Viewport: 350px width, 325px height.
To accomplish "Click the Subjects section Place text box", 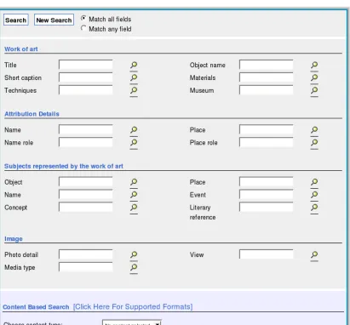I will [267, 182].
